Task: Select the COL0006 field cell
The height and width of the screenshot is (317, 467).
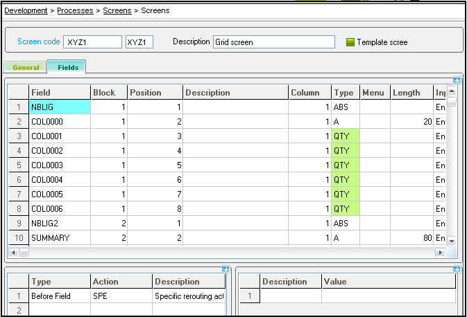Action: [x=60, y=209]
